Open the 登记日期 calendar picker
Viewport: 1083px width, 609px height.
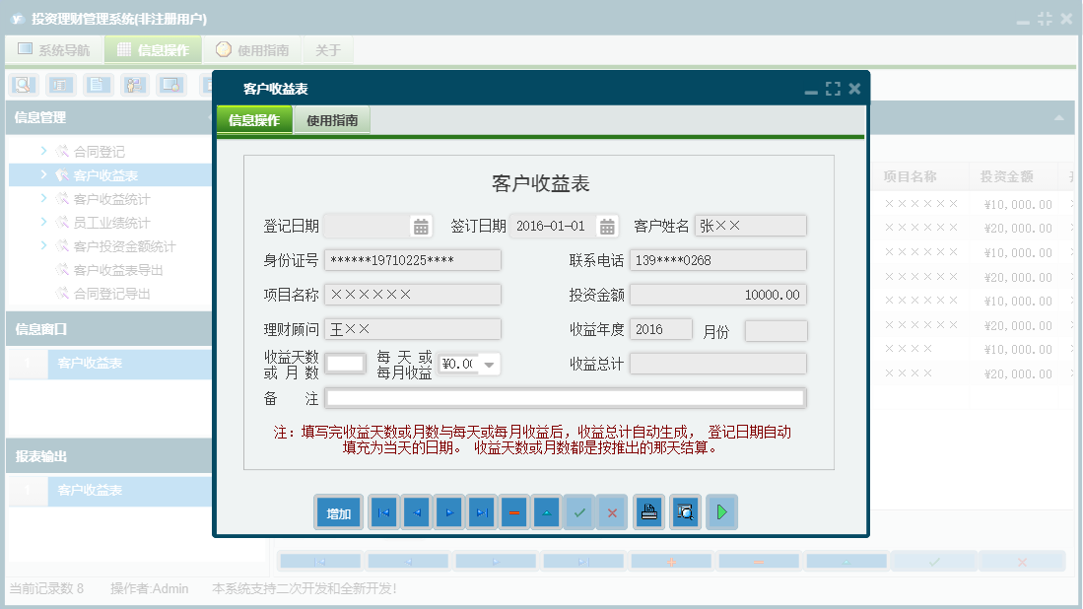422,225
